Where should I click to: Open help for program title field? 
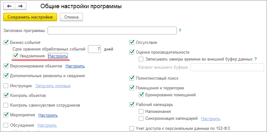pos(180,31)
